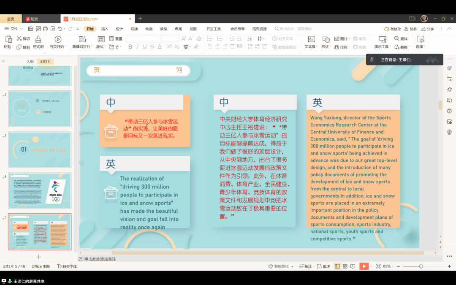Click the 分享 (Share) button
The image size is (456, 285).
(x=427, y=29)
